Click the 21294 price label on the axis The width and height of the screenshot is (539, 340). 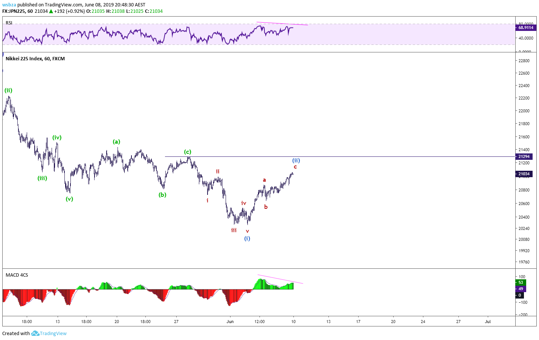coord(524,156)
